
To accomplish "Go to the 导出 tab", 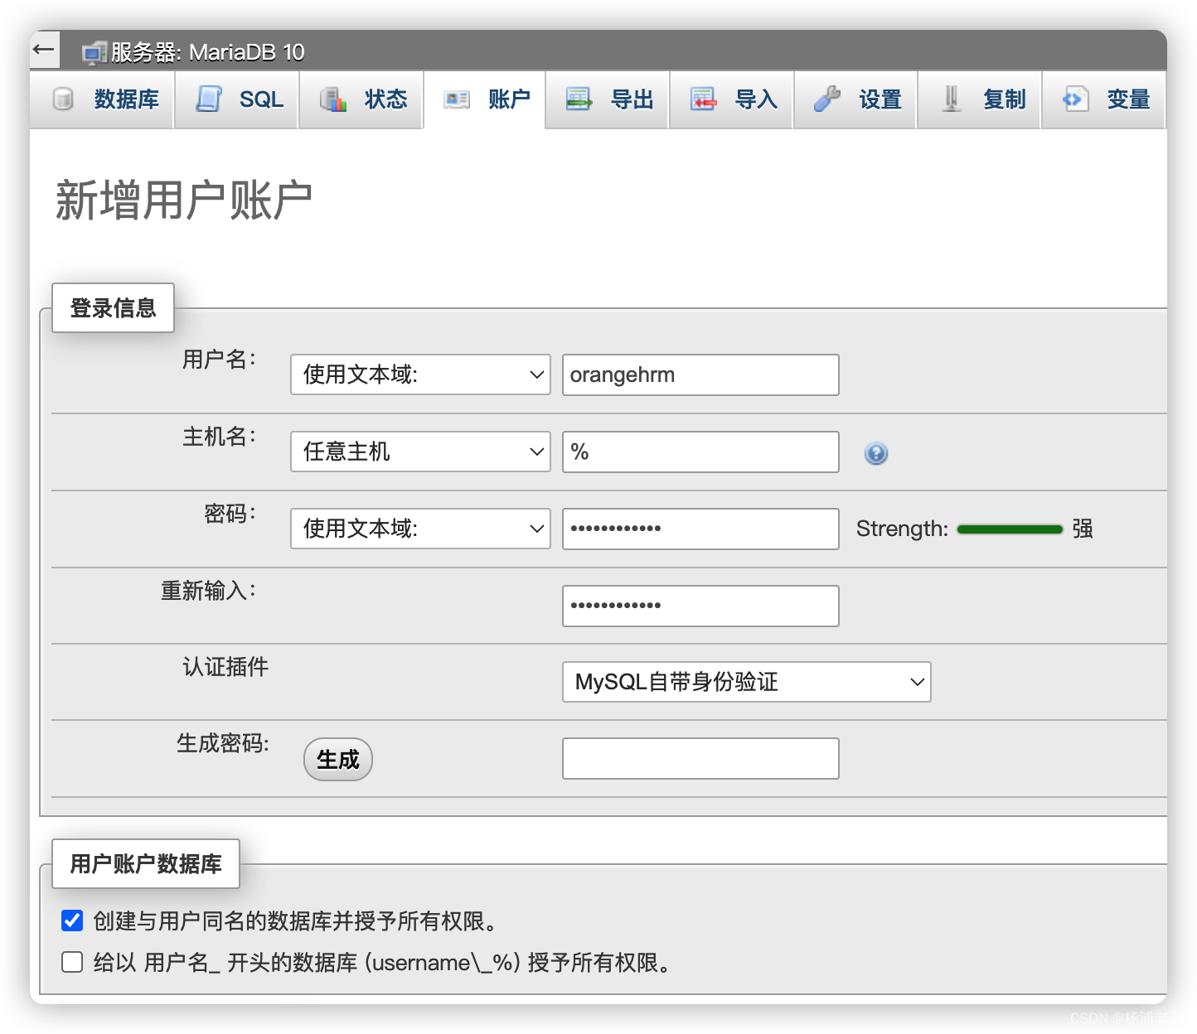I will coord(608,99).
